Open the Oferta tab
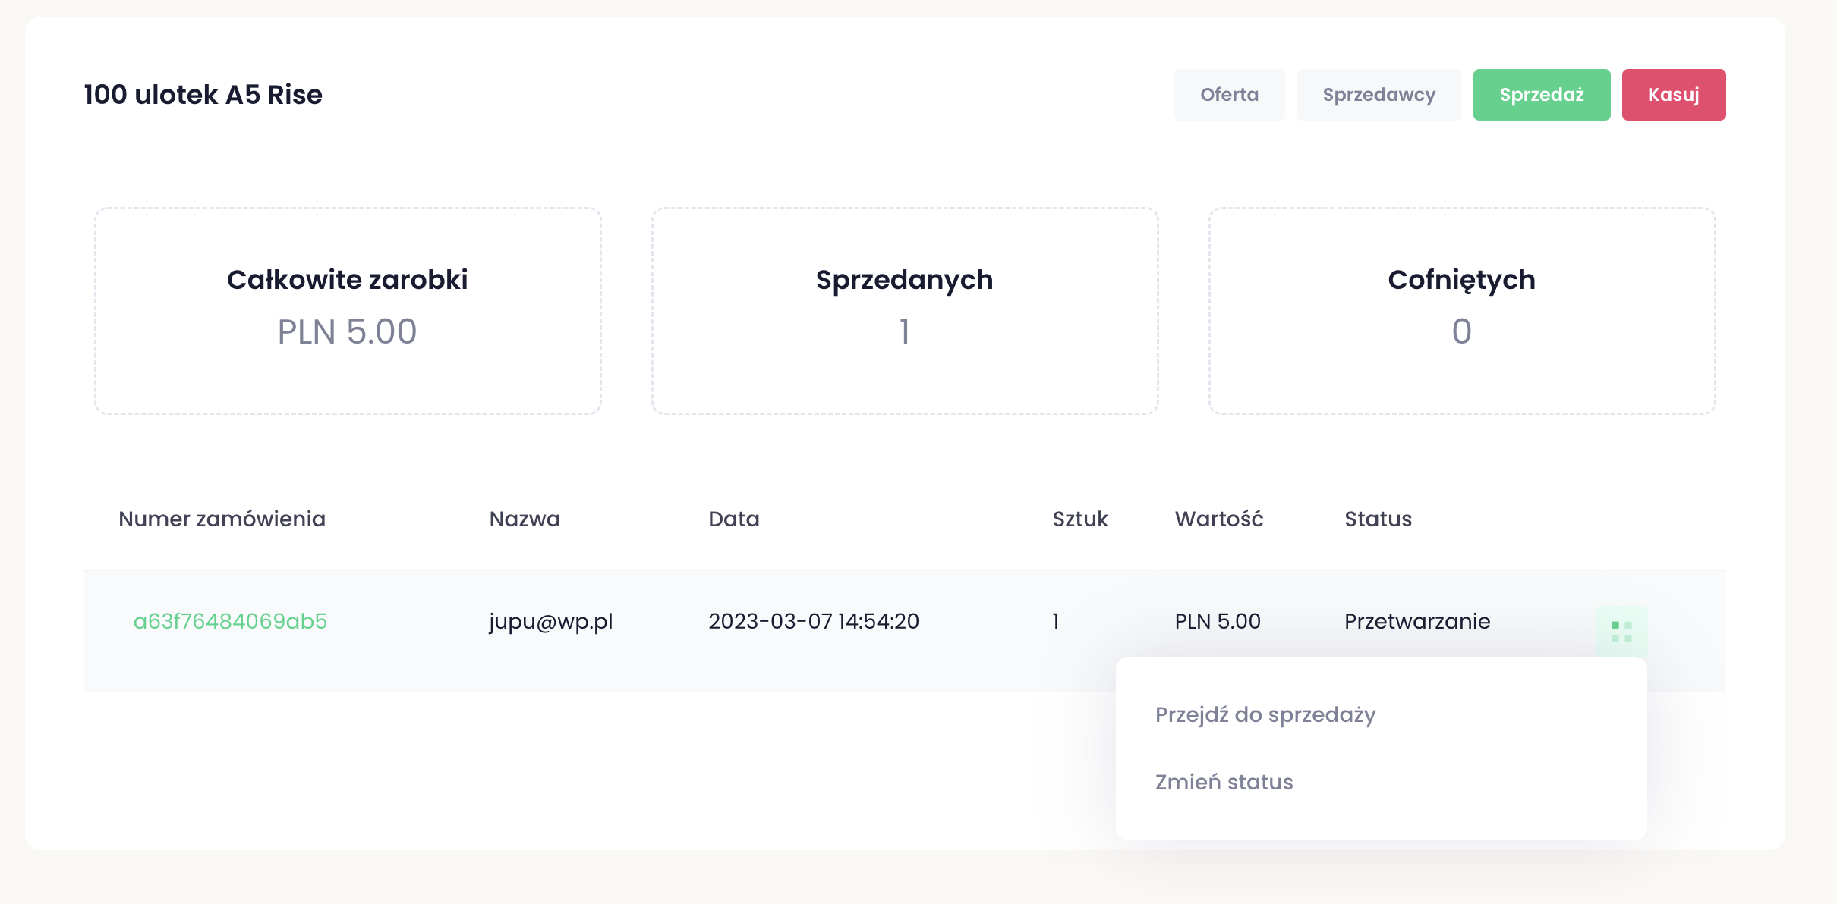Image resolution: width=1837 pixels, height=904 pixels. 1229,95
